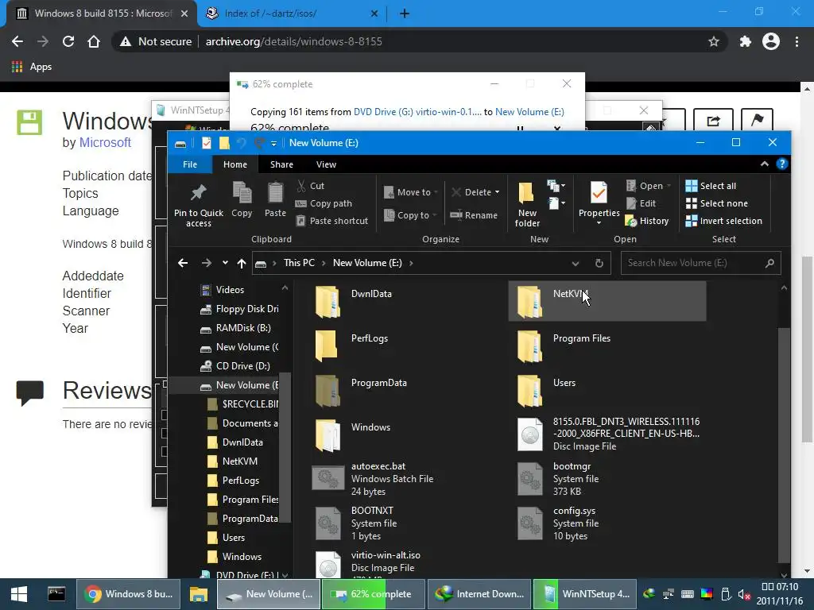Switch to Index of dartz isos tab
The height and width of the screenshot is (610, 814).
[291, 14]
